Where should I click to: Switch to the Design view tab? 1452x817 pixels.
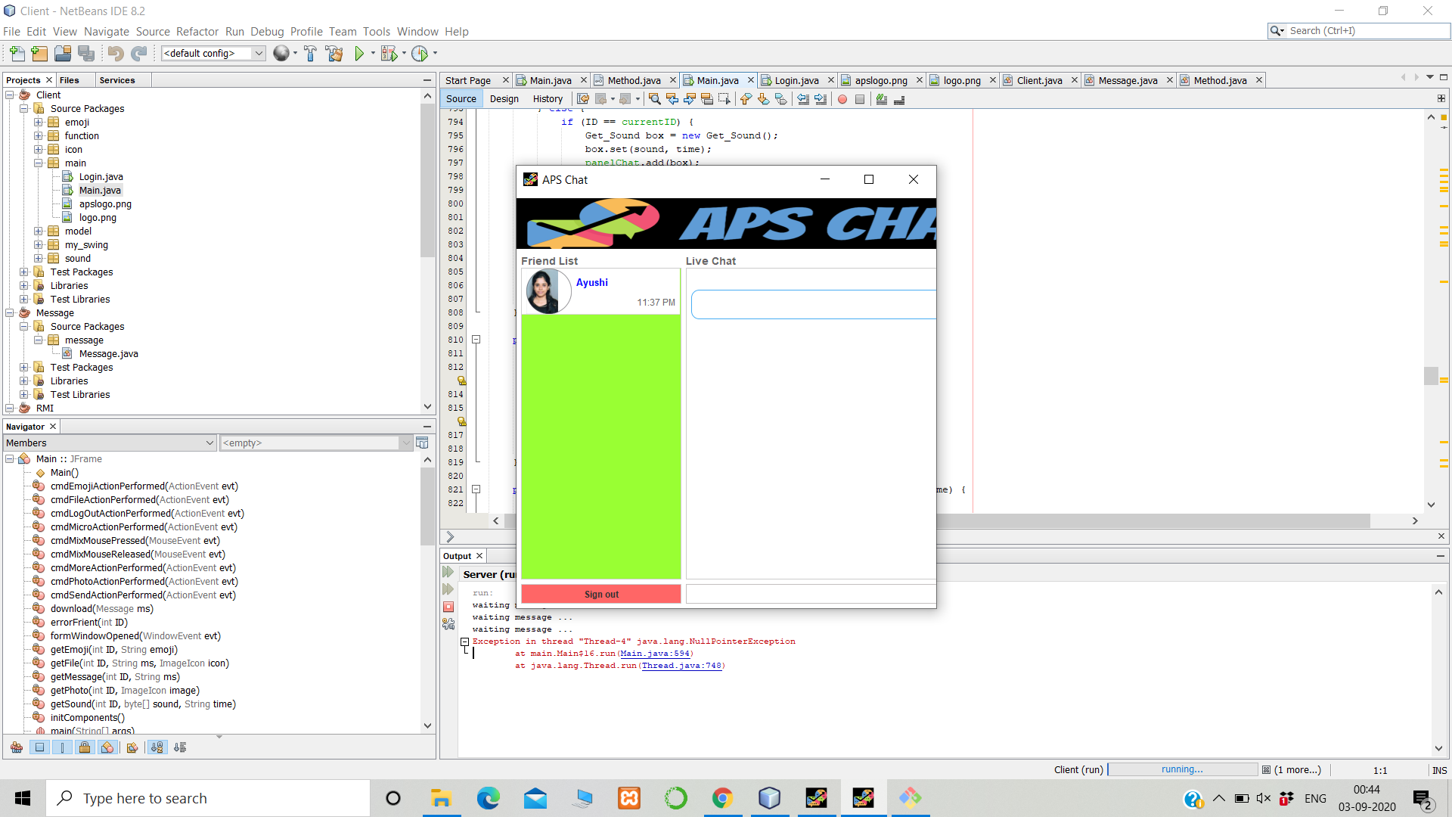point(504,98)
